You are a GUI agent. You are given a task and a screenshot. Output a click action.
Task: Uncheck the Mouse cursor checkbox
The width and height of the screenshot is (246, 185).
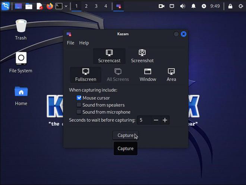click(x=79, y=98)
